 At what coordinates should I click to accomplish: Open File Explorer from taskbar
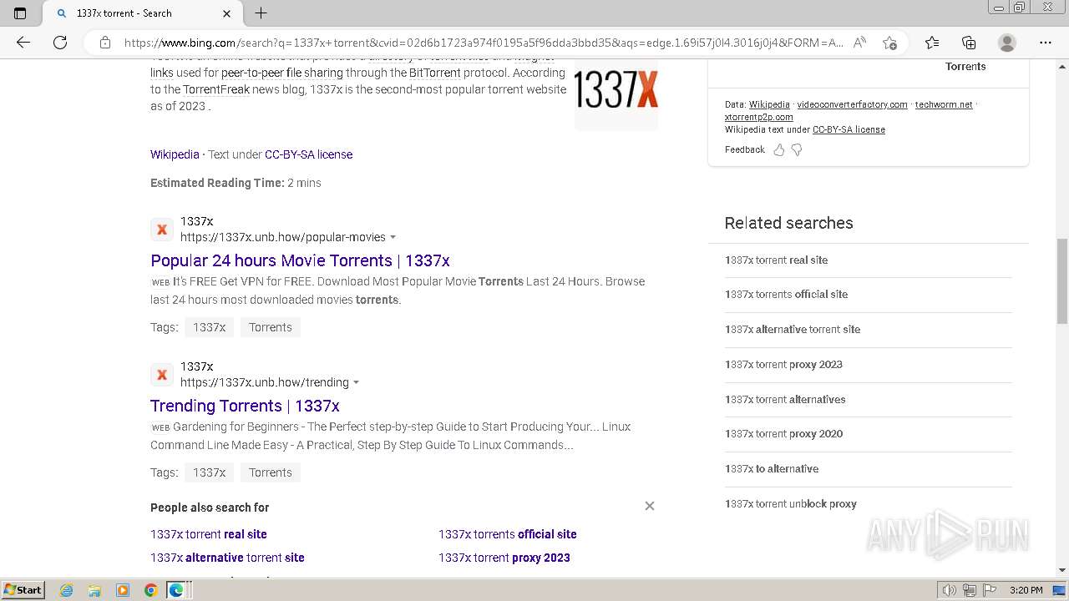click(x=94, y=590)
